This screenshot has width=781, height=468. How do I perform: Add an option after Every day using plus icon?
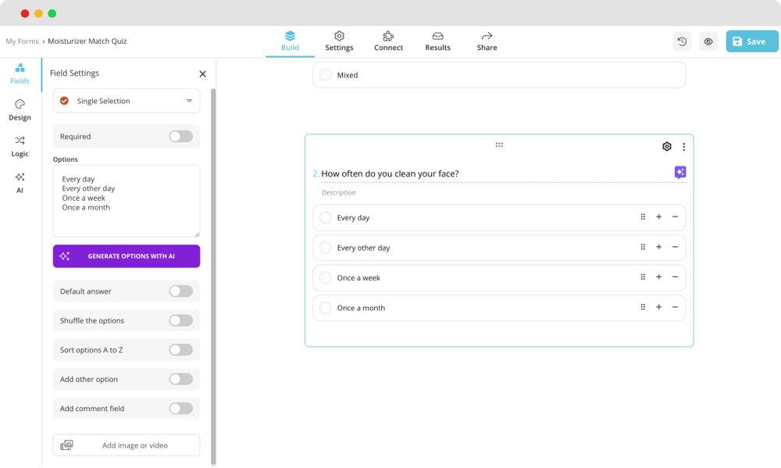[x=658, y=217]
